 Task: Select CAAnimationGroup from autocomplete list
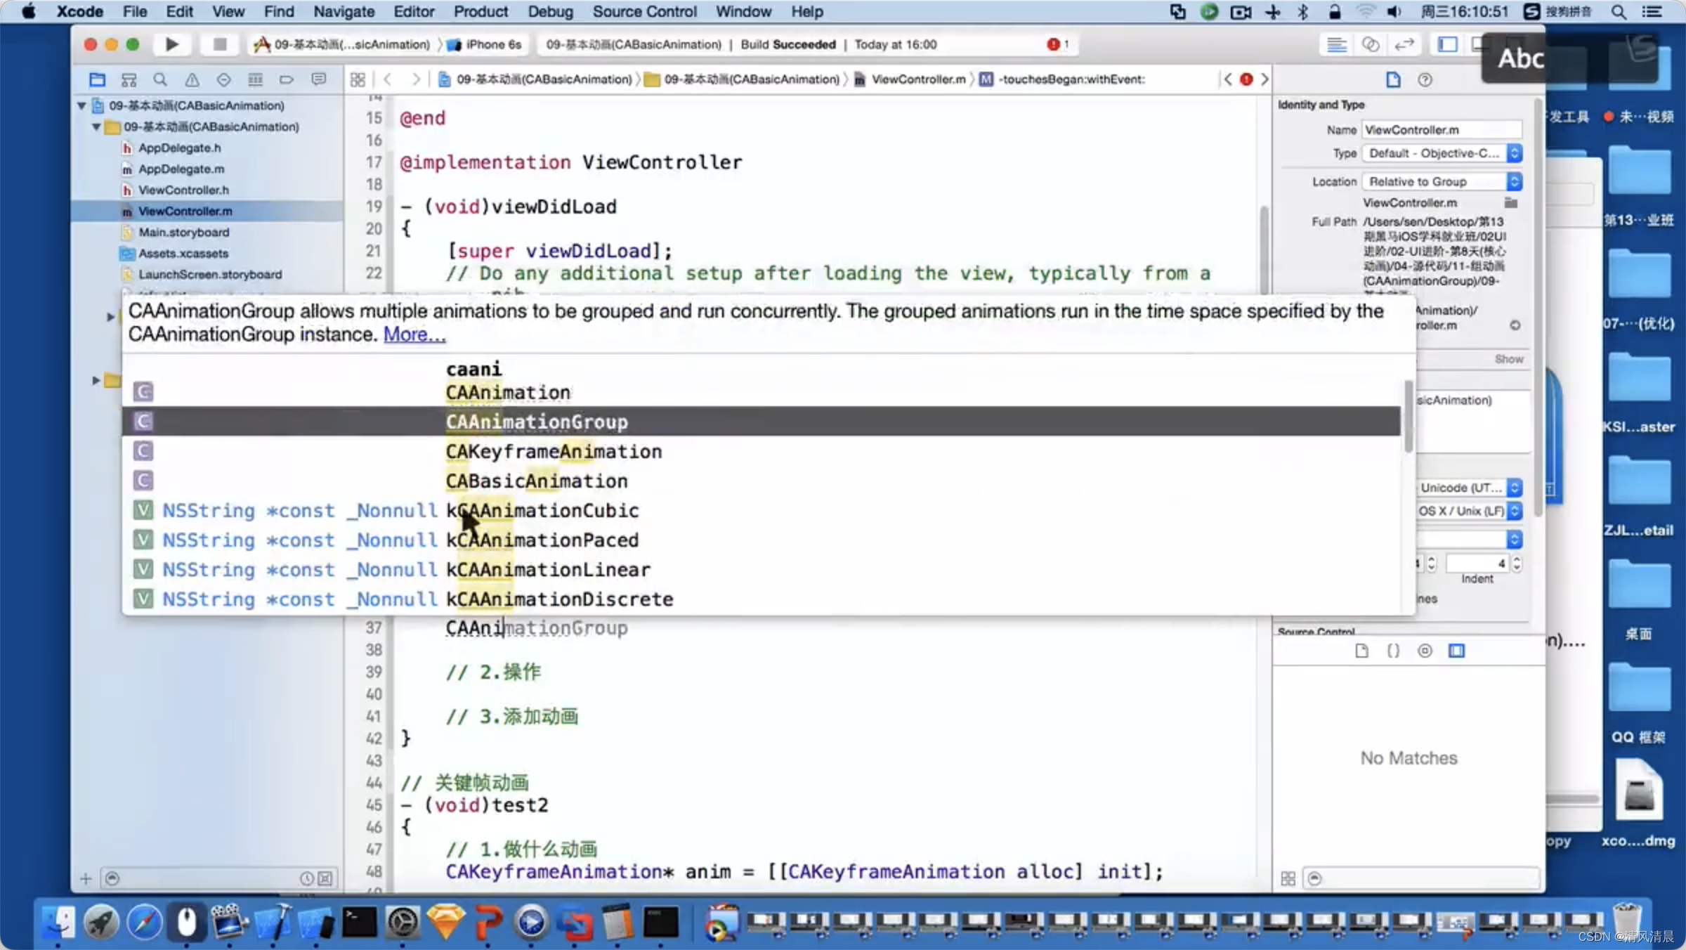pyautogui.click(x=536, y=421)
